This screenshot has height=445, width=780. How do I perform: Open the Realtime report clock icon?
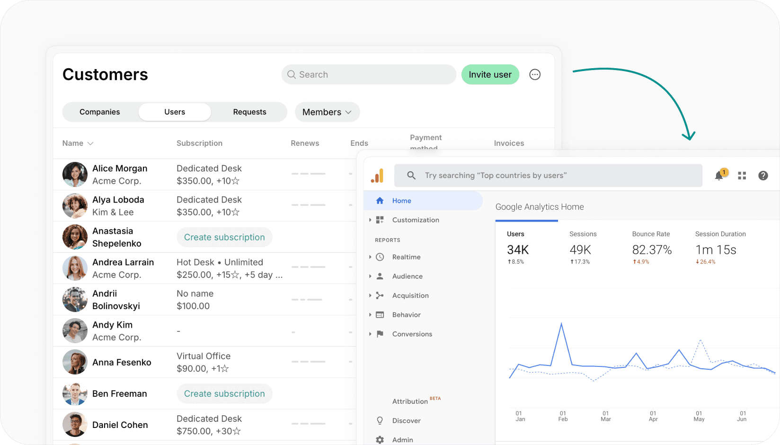point(380,257)
